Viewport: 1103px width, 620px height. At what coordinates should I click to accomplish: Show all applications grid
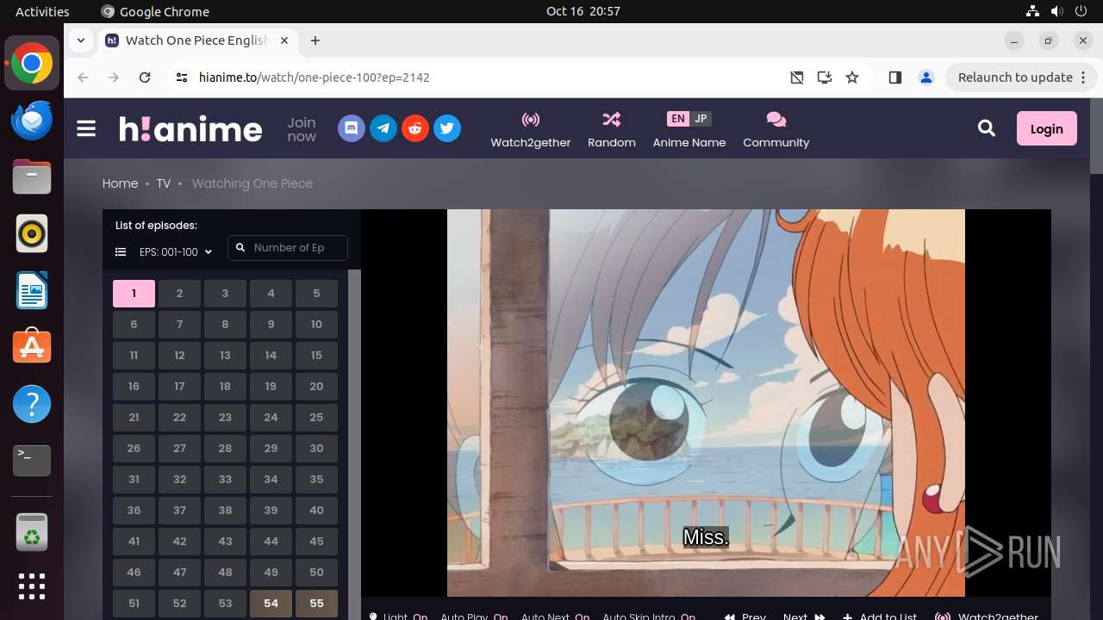pyautogui.click(x=32, y=586)
